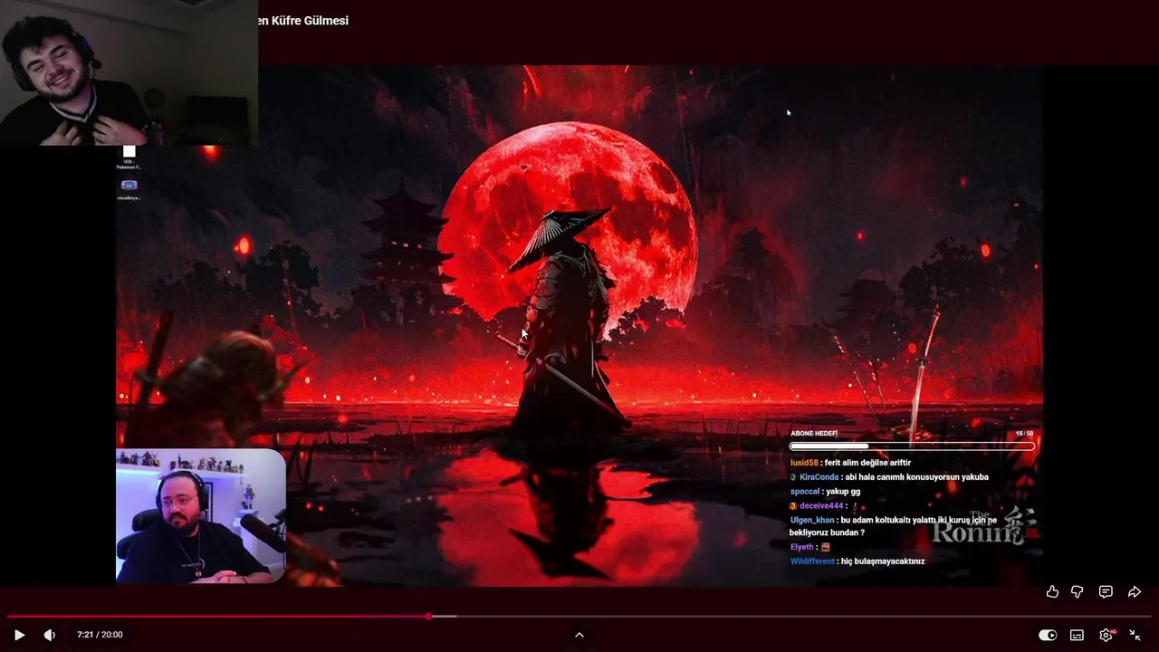Screen dimensions: 1159x652
Task: Click chat username 'Ulgen_khan'
Action: tap(812, 520)
